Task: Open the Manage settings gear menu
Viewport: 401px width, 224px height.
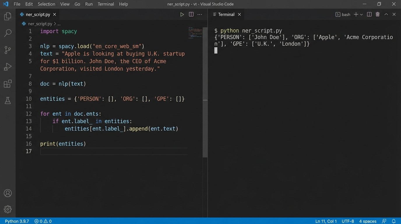Action: click(8, 209)
